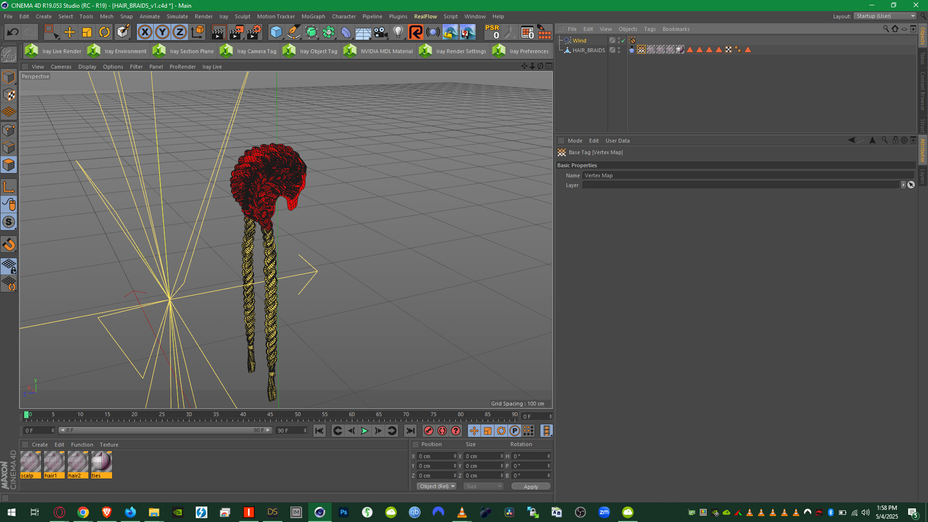Click NVIDIA MDL Material button
Image resolution: width=928 pixels, height=522 pixels.
point(378,51)
